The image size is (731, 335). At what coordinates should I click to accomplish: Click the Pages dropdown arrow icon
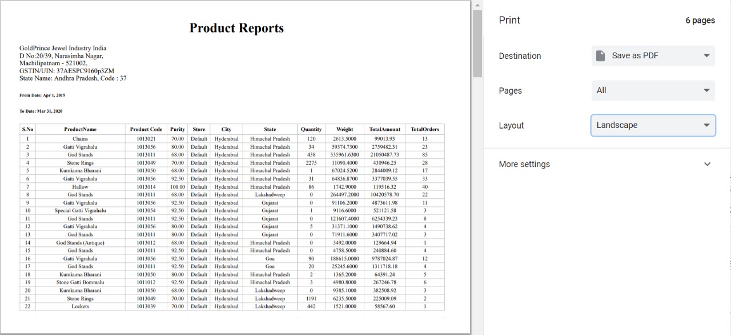[x=708, y=90]
